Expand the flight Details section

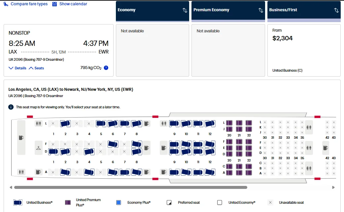point(17,68)
